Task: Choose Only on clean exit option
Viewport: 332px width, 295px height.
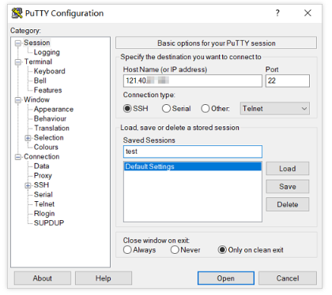Action: [x=222, y=249]
